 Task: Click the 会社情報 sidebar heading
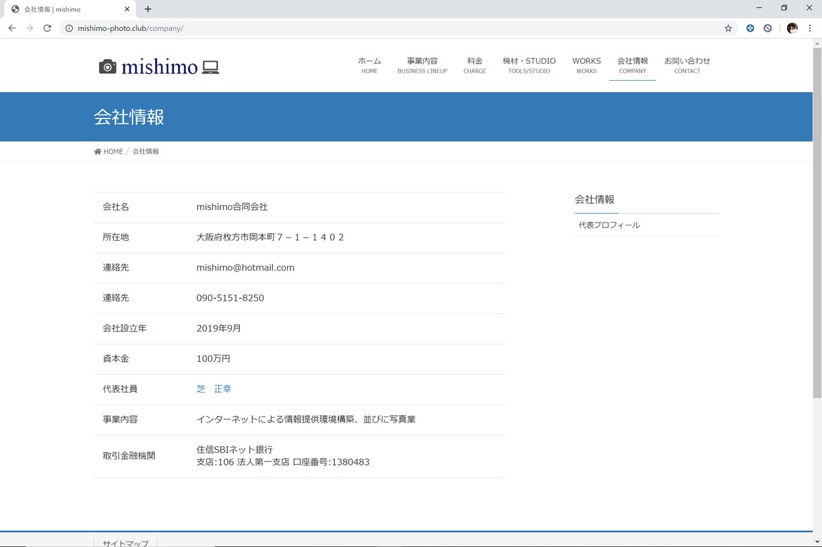pos(594,200)
